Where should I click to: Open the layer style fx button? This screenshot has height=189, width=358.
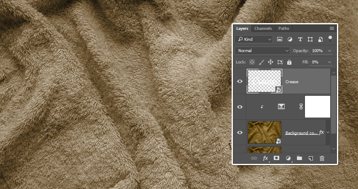click(266, 158)
